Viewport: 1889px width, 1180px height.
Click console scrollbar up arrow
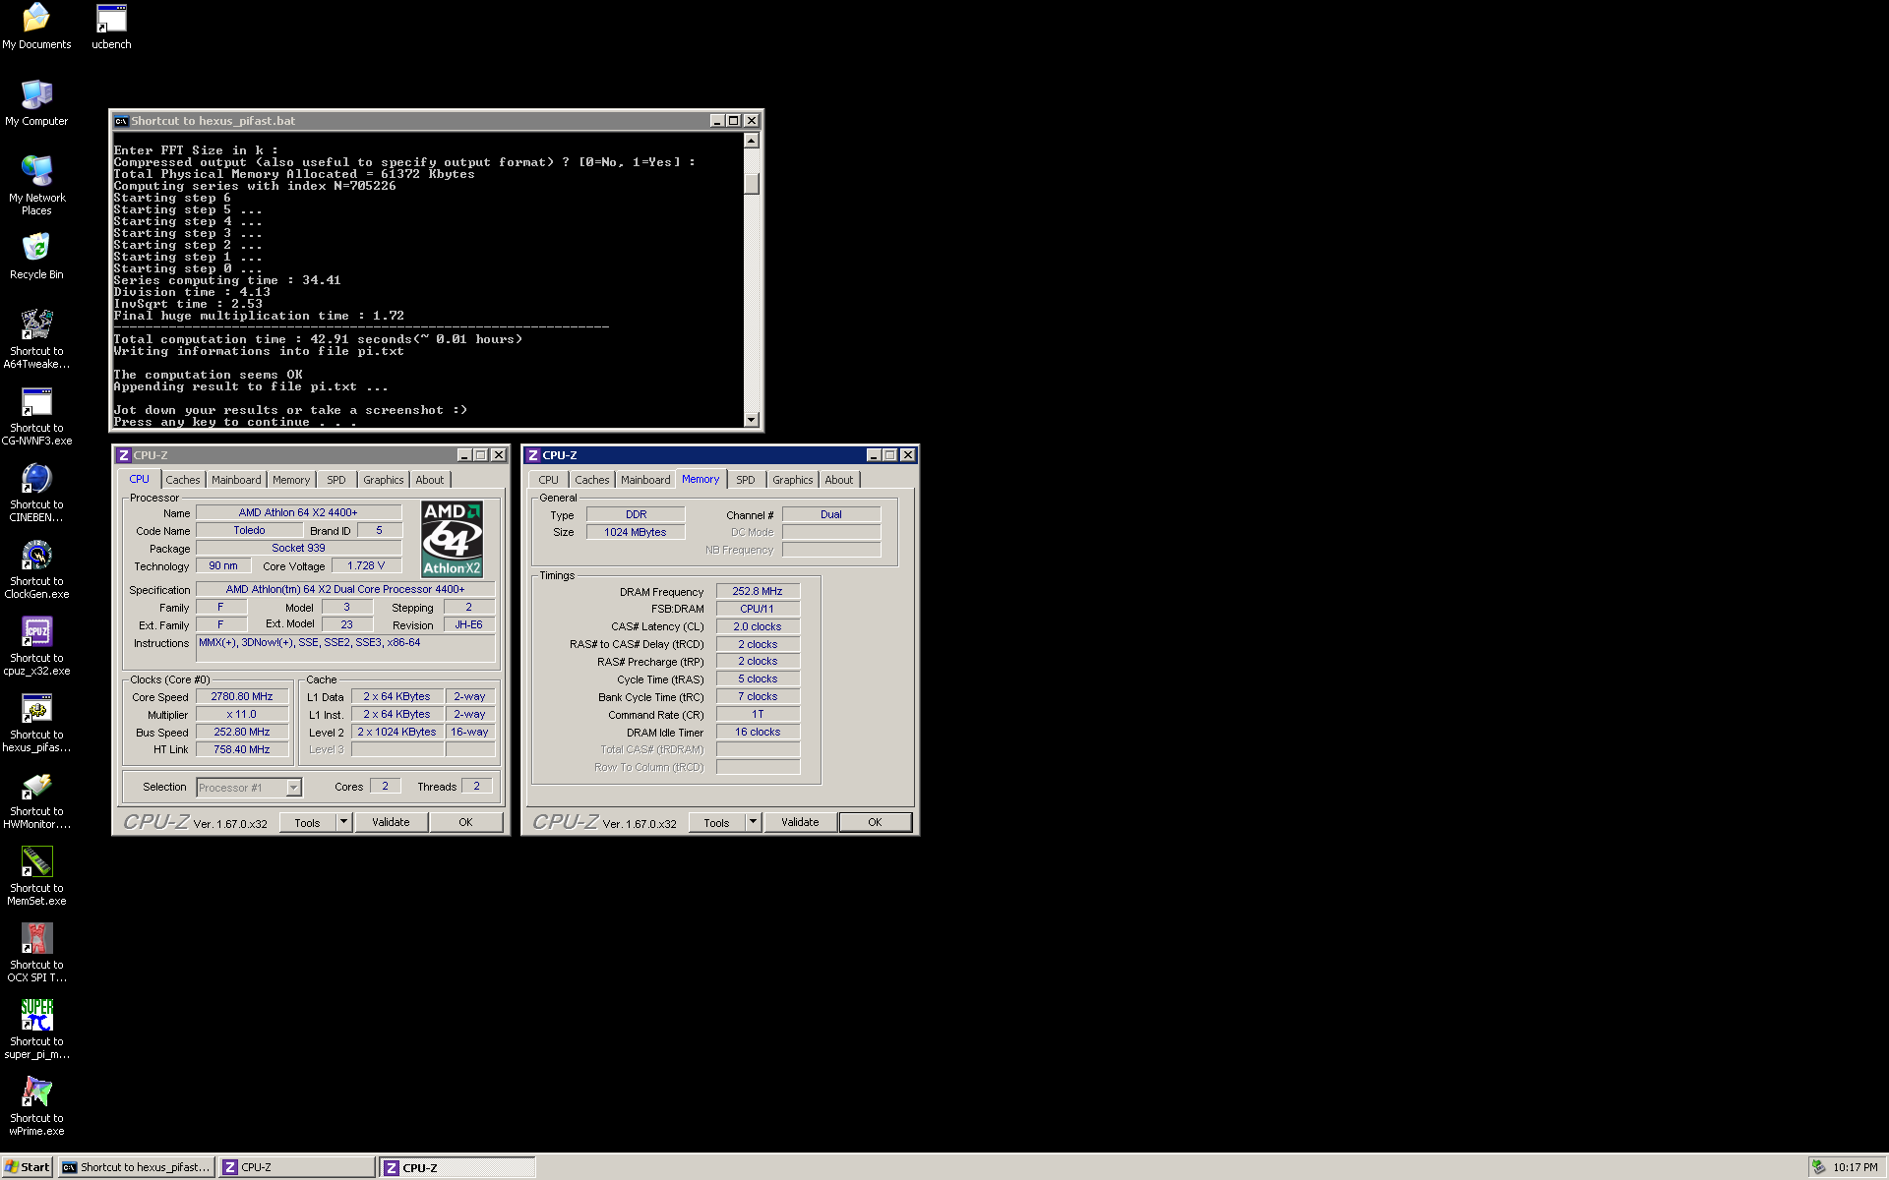tap(752, 141)
